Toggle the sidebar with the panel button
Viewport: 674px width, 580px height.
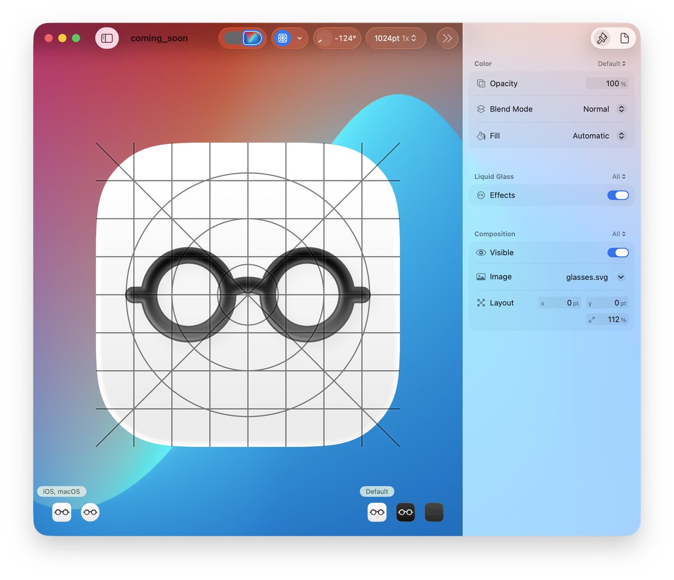107,38
